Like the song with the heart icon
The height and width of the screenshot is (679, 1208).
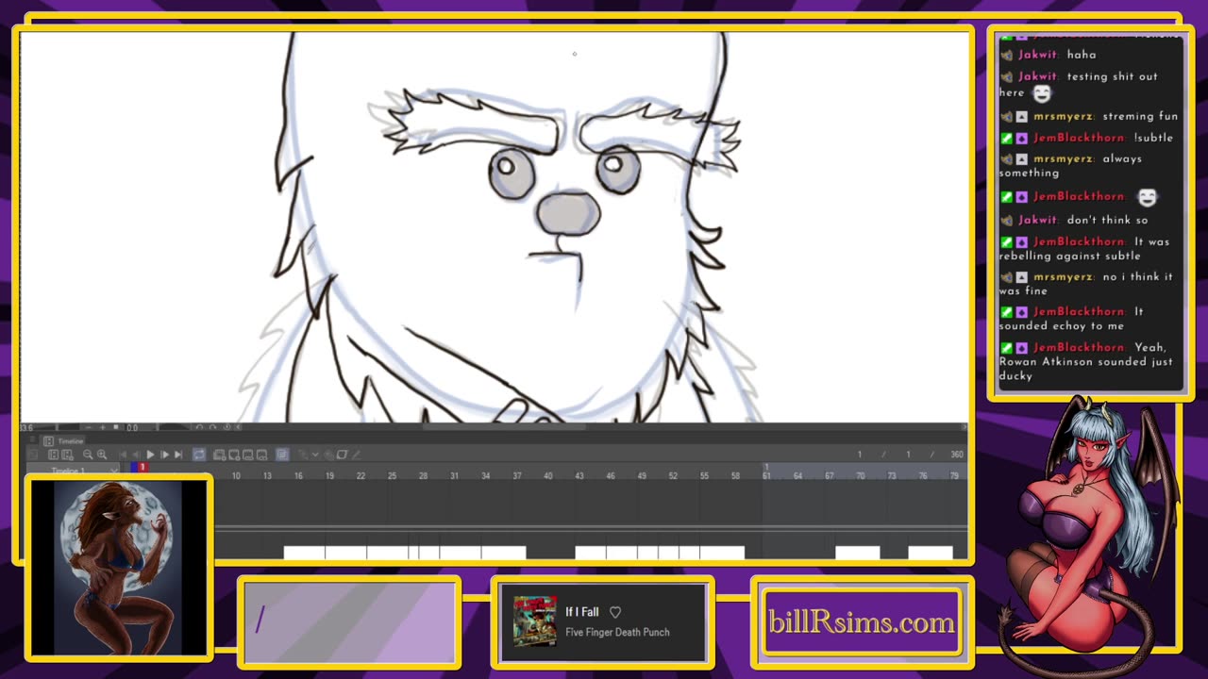pyautogui.click(x=615, y=612)
